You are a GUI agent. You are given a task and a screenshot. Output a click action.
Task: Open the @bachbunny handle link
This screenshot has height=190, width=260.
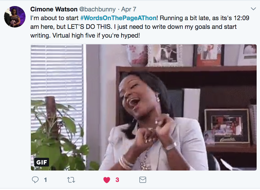point(98,9)
